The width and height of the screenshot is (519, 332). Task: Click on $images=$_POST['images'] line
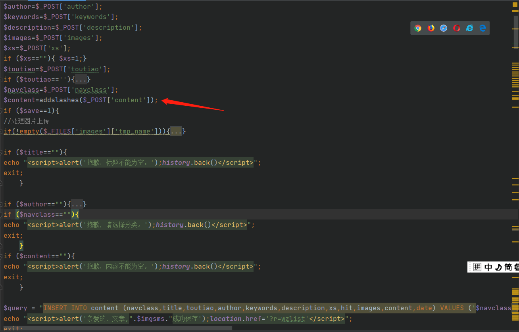pyautogui.click(x=53, y=38)
